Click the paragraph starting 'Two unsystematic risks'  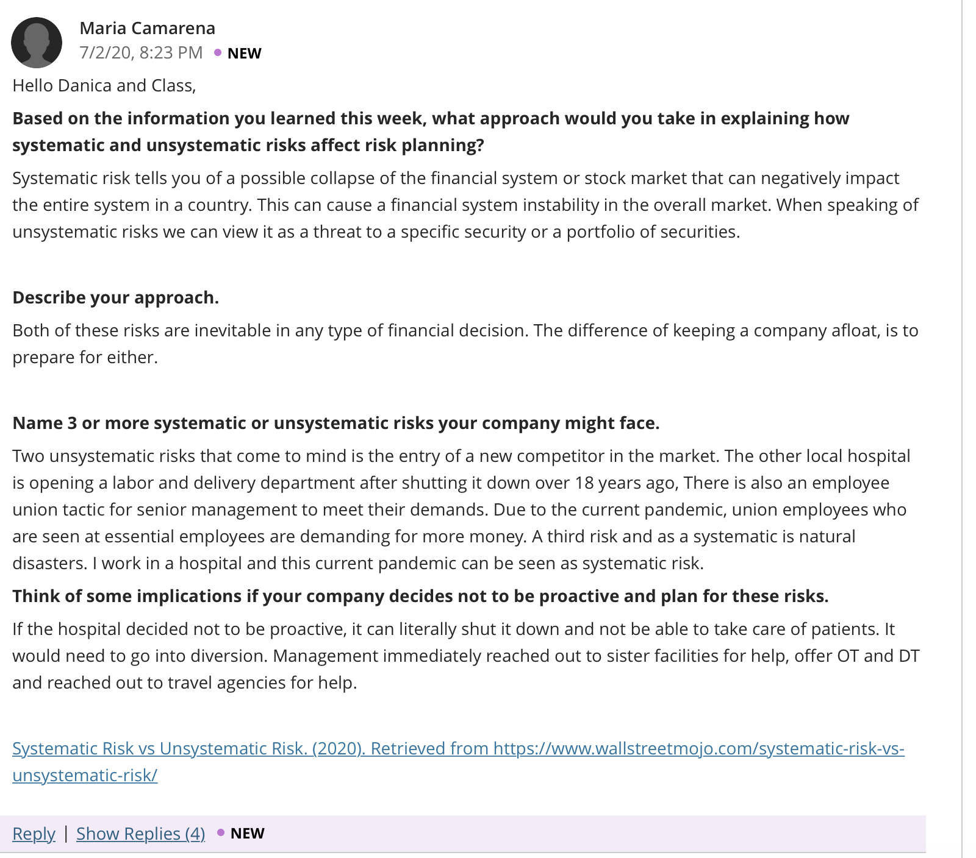(461, 509)
